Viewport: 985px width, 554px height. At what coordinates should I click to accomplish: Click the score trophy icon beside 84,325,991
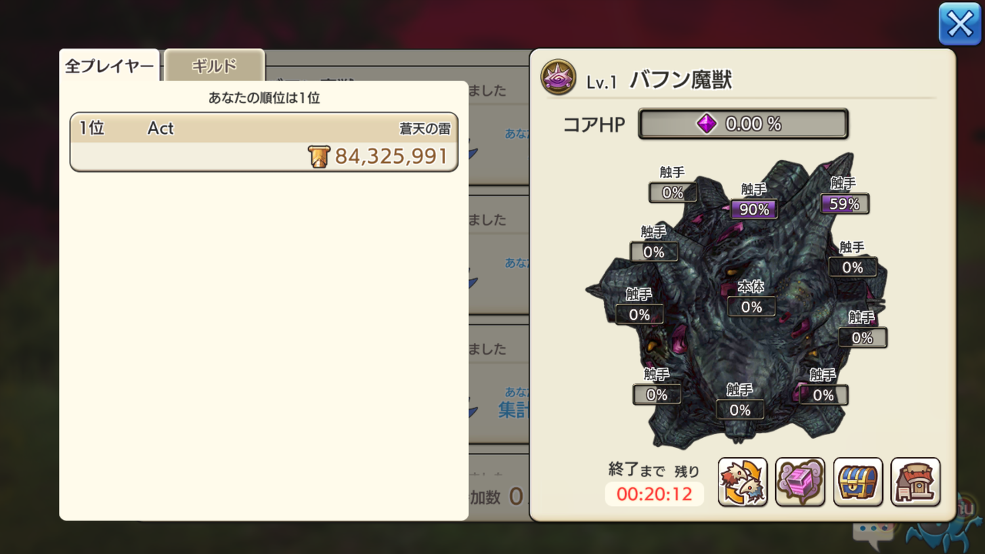[318, 156]
